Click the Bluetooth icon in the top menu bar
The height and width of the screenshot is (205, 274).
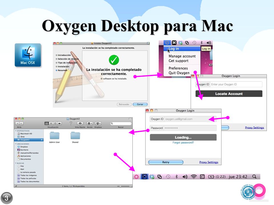(202, 43)
